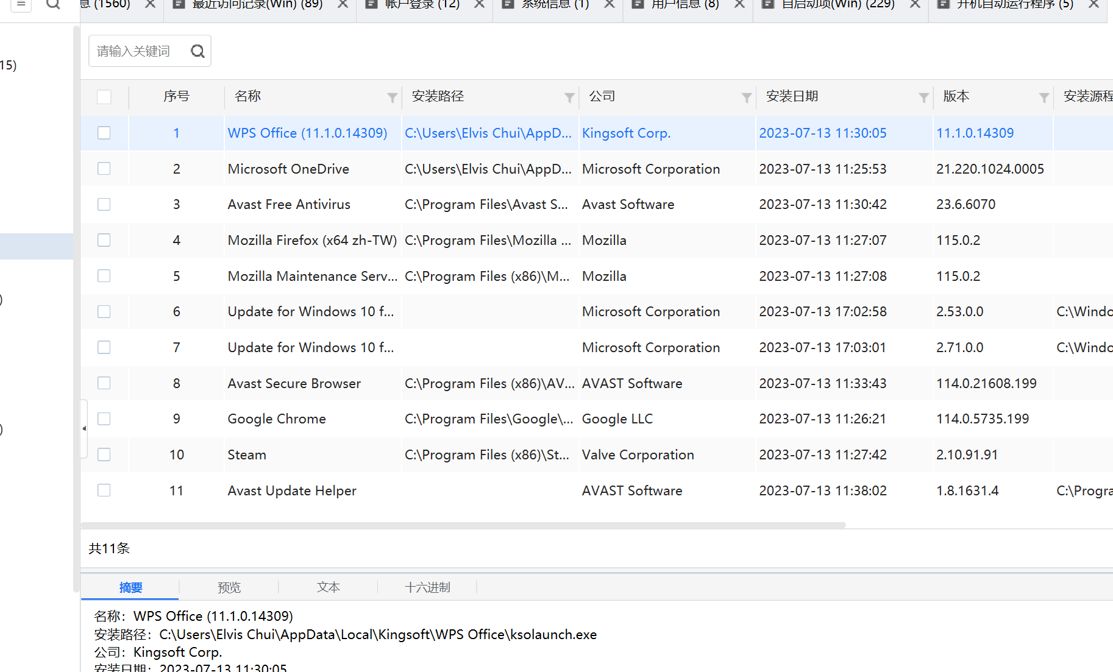Check the box for row 6, version 2.53.0.0
The image size is (1113, 672).
tap(104, 311)
